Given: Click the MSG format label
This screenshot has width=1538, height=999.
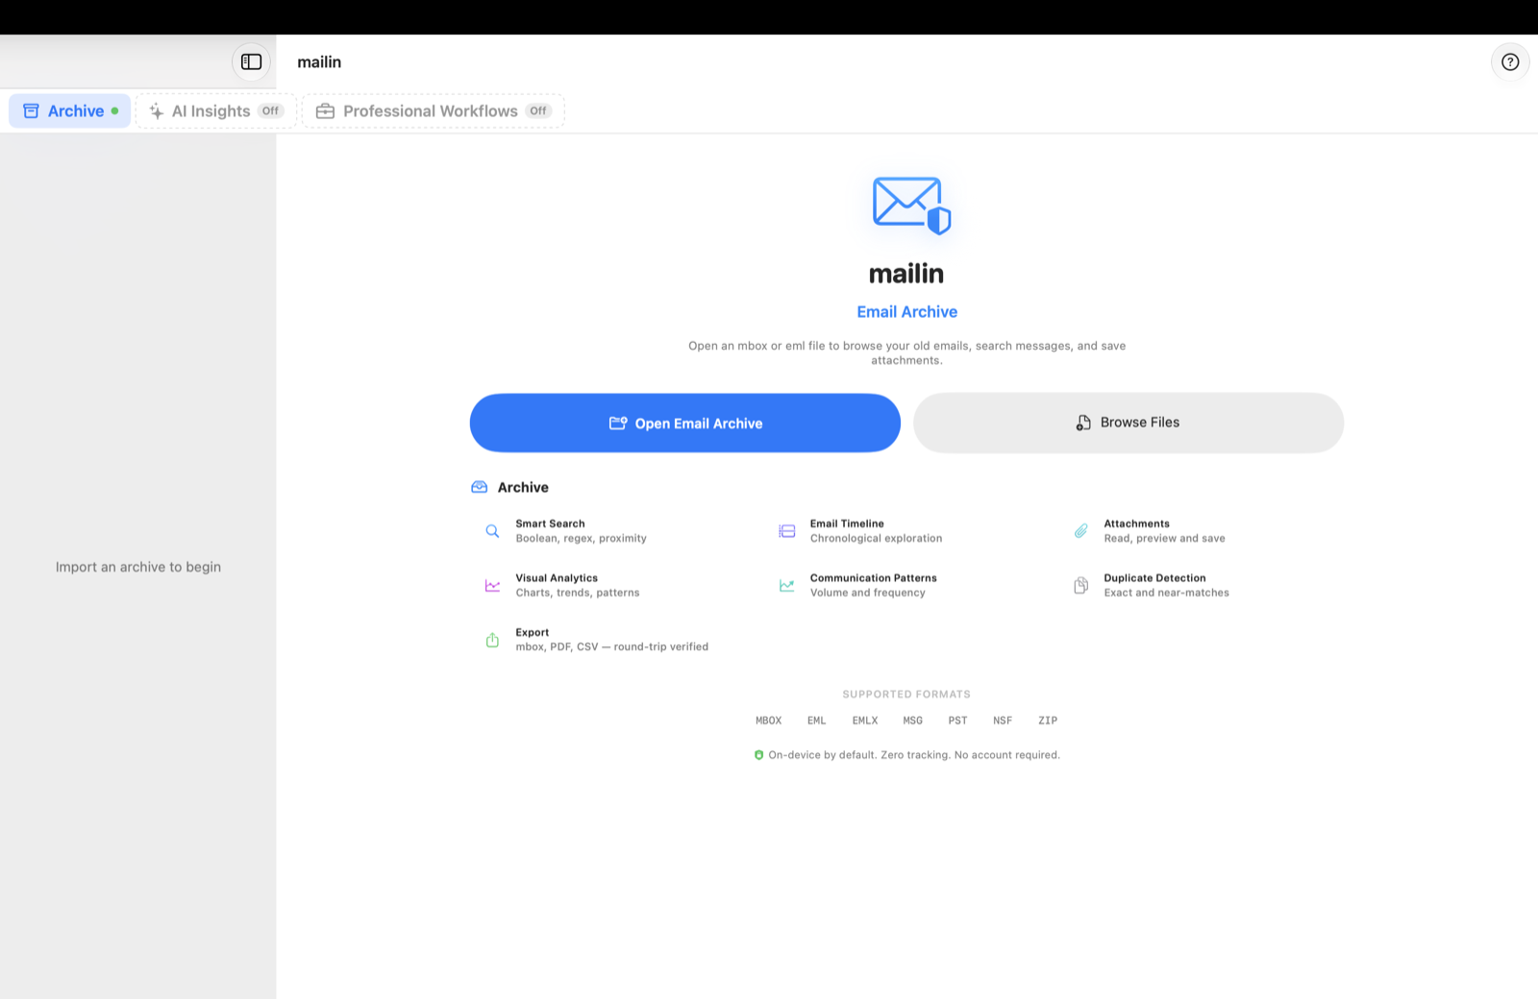Looking at the screenshot, I should tap(912, 720).
